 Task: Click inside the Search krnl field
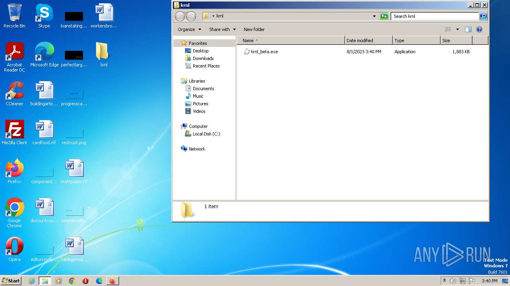[435, 16]
